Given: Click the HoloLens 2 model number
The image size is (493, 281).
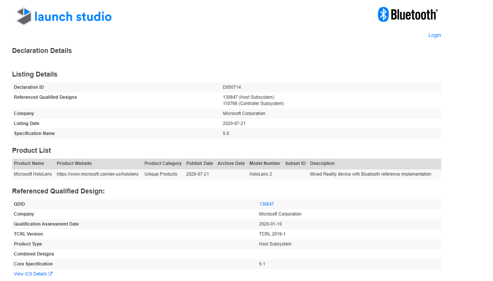Looking at the screenshot, I should (x=260, y=174).
